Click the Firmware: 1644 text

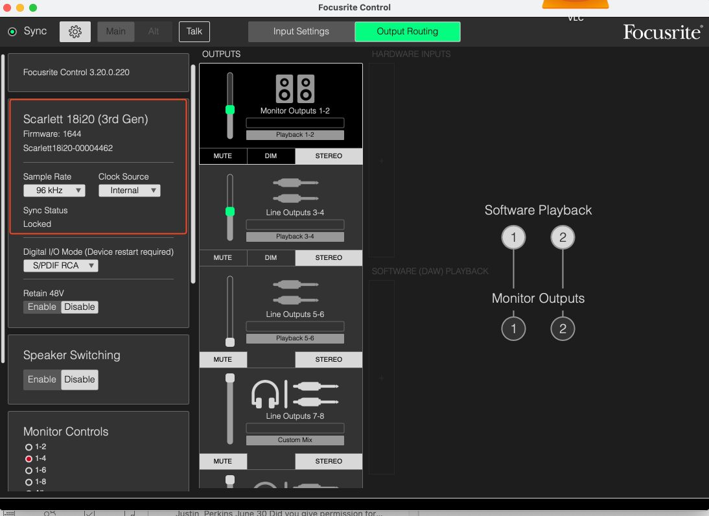52,134
